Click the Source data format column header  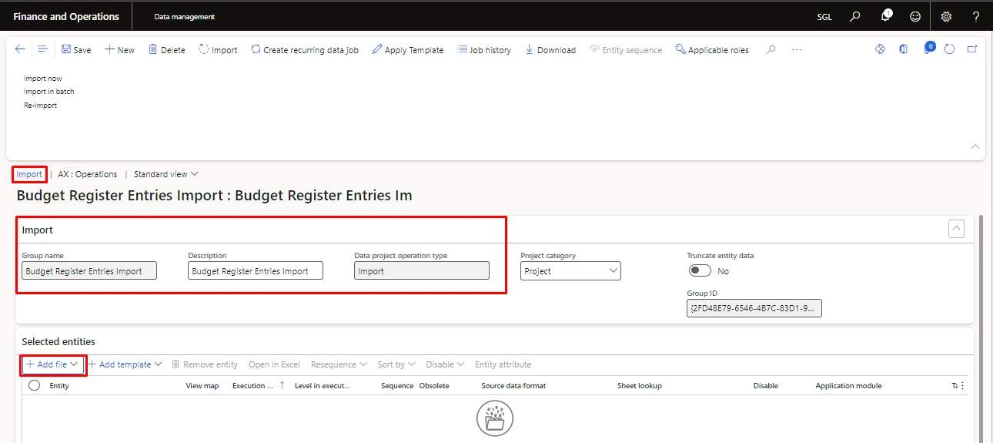point(513,385)
